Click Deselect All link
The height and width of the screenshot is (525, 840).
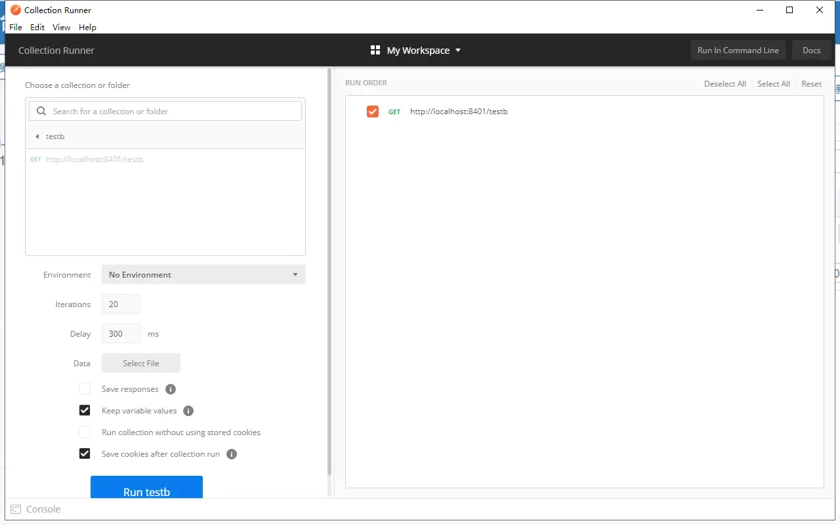pos(725,84)
